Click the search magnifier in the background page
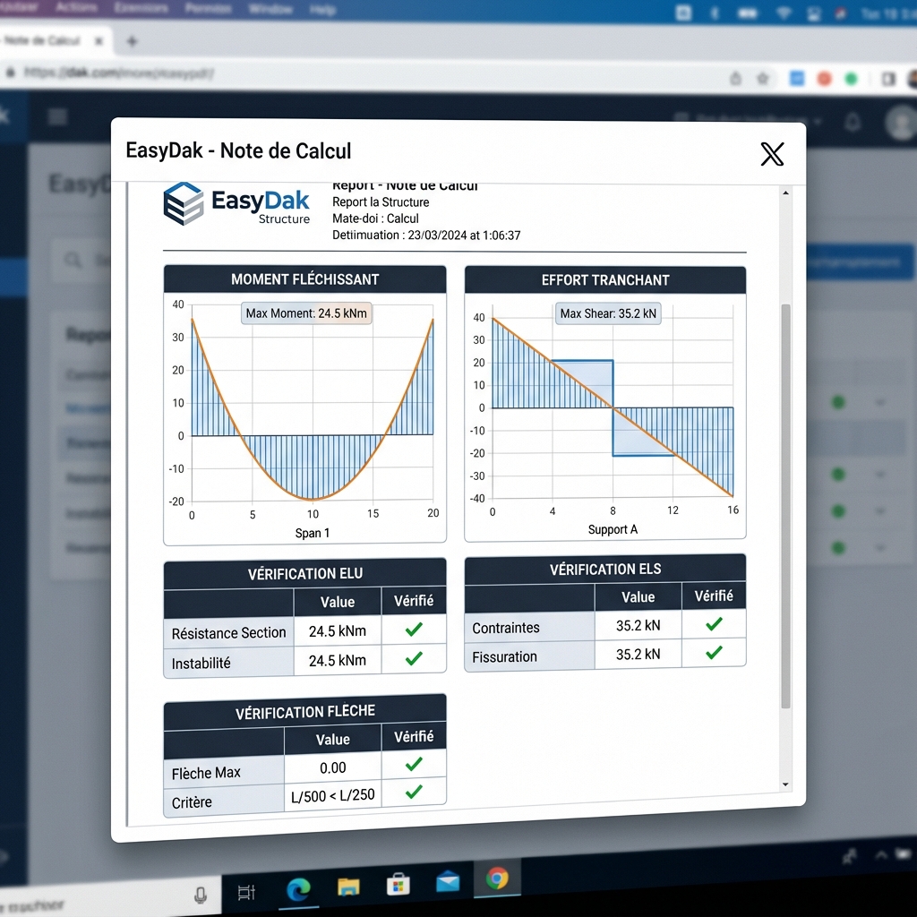The image size is (917, 917). [x=73, y=259]
